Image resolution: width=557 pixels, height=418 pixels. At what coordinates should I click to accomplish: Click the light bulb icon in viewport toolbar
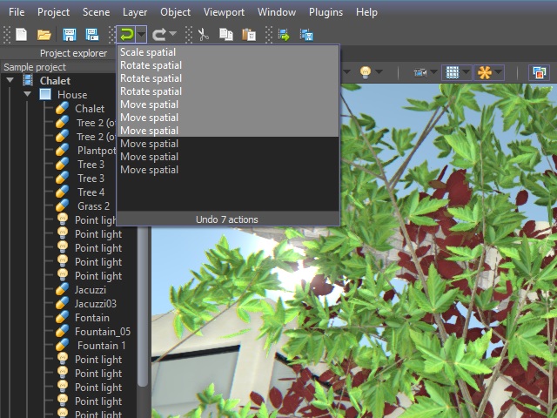[x=366, y=72]
